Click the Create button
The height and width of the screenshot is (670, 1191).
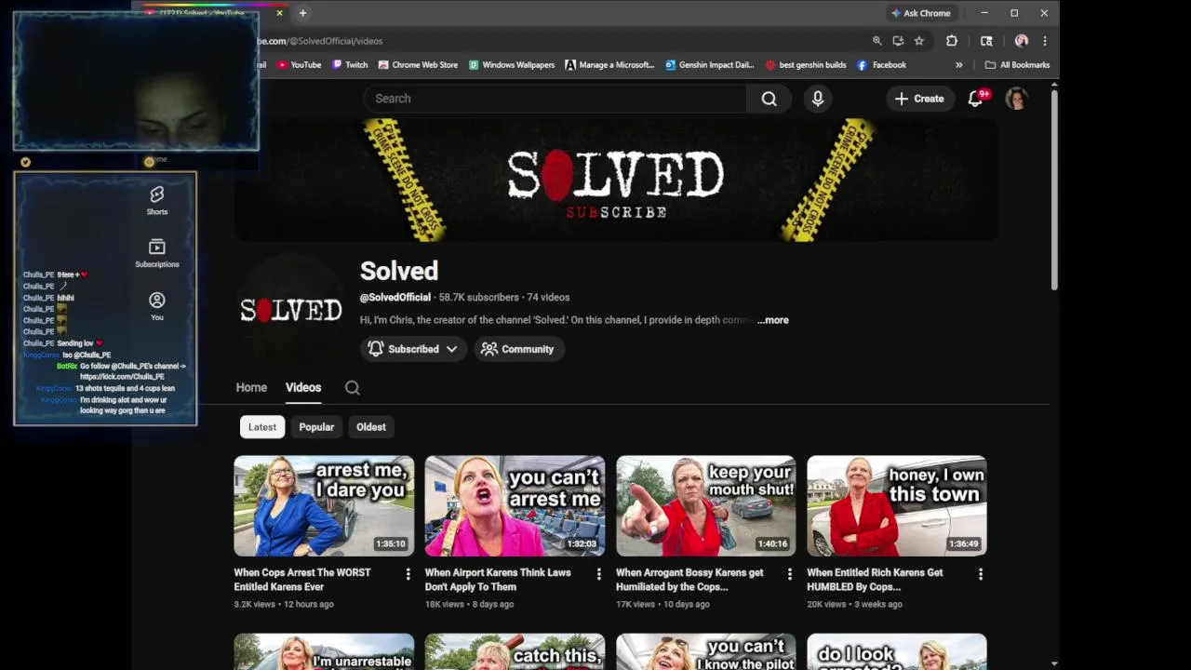(x=919, y=99)
